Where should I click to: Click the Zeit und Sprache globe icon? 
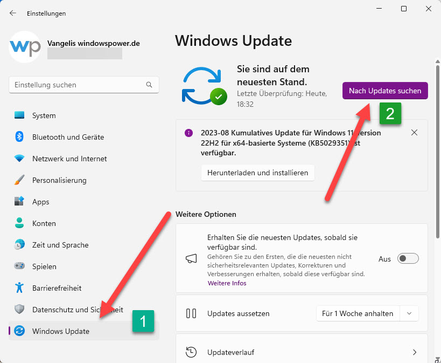tap(19, 245)
